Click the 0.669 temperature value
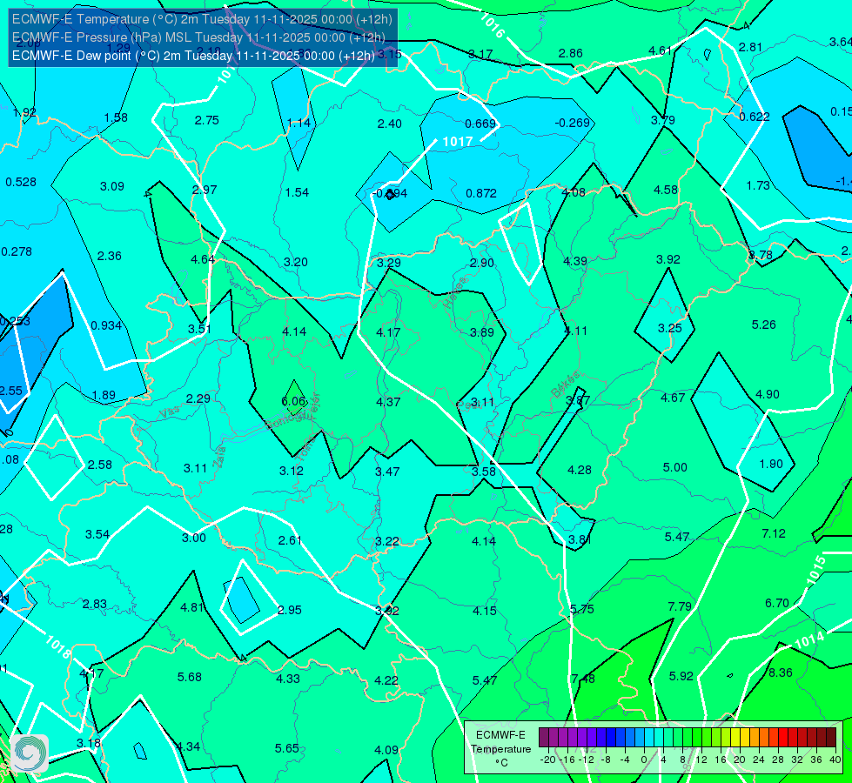Screen dimensions: 852x783 [x=480, y=124]
